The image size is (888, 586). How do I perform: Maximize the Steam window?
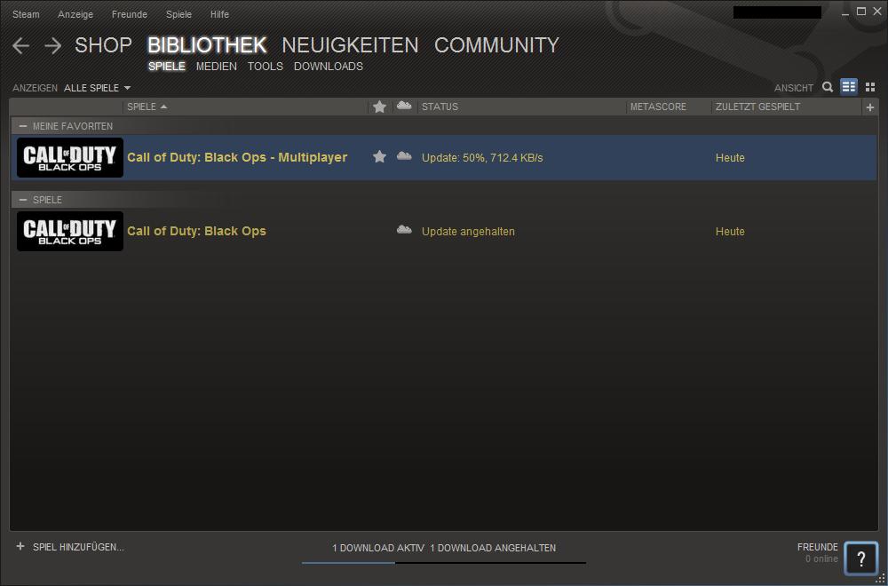click(x=861, y=12)
